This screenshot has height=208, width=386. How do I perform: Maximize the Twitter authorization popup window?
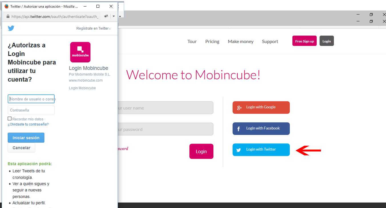[98, 6]
